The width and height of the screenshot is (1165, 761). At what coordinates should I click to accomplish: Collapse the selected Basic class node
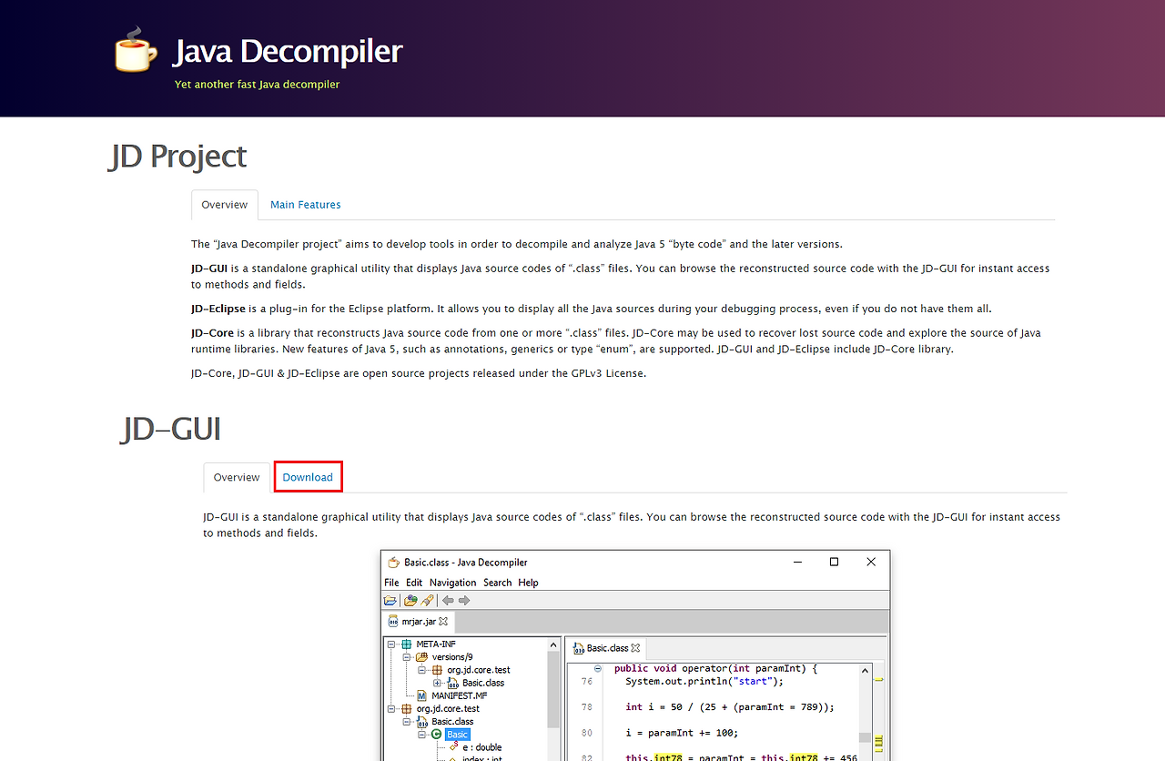point(422,735)
